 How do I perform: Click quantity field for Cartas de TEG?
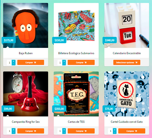coord(60,131)
